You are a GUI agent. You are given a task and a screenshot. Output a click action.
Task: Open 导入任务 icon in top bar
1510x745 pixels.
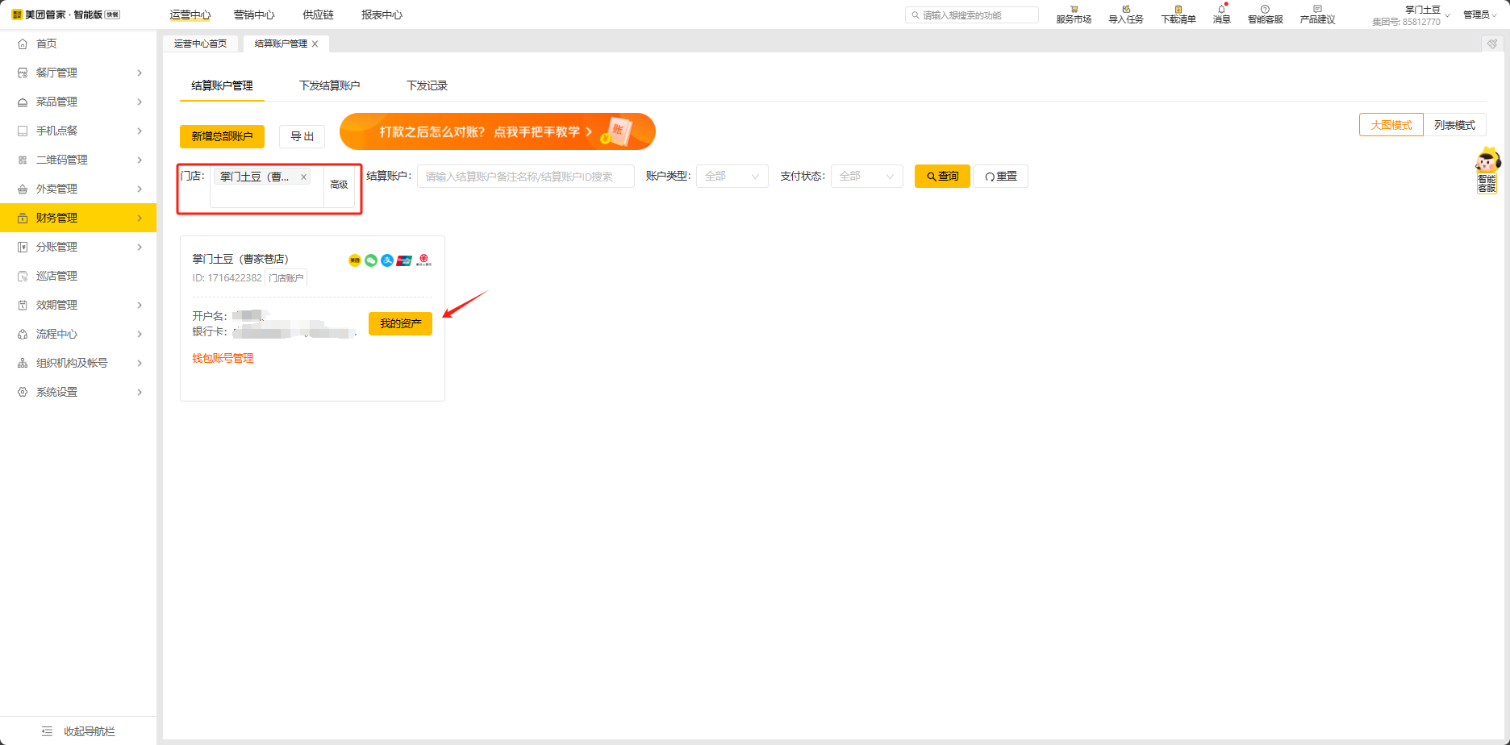(x=1126, y=10)
